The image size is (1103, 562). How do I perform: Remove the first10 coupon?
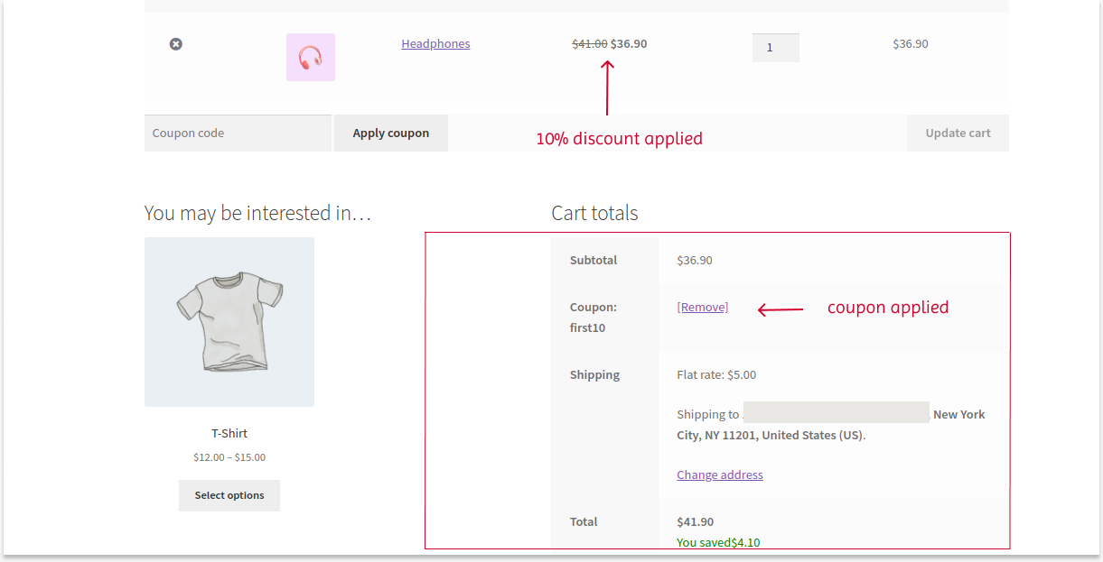[x=702, y=307]
